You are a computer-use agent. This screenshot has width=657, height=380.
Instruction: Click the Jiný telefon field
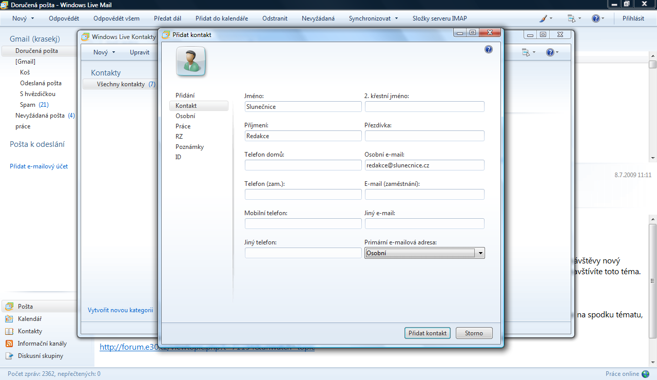tap(303, 253)
